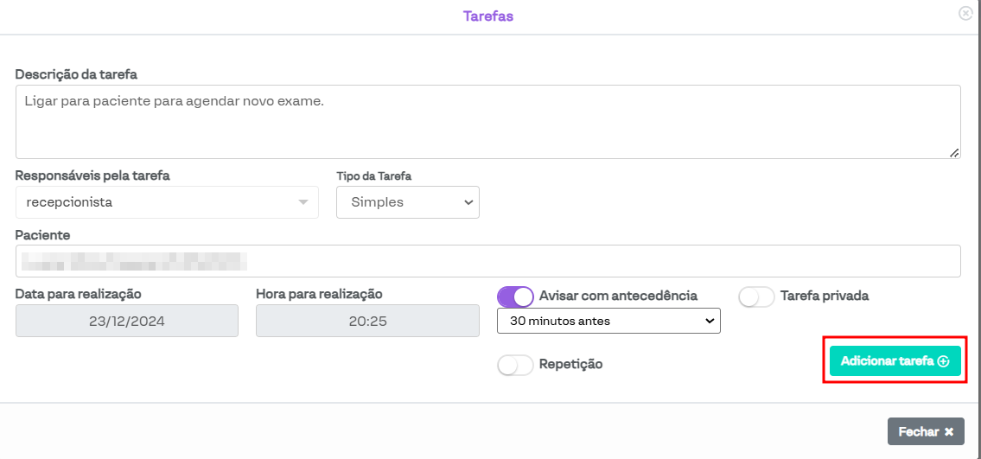Open the 30 minutos antes dropdown
Viewport: 981px width, 459px height.
608,321
